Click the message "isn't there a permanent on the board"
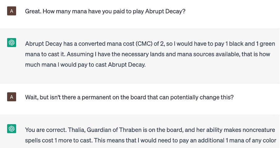This screenshot has width=280, height=148. pos(129,97)
